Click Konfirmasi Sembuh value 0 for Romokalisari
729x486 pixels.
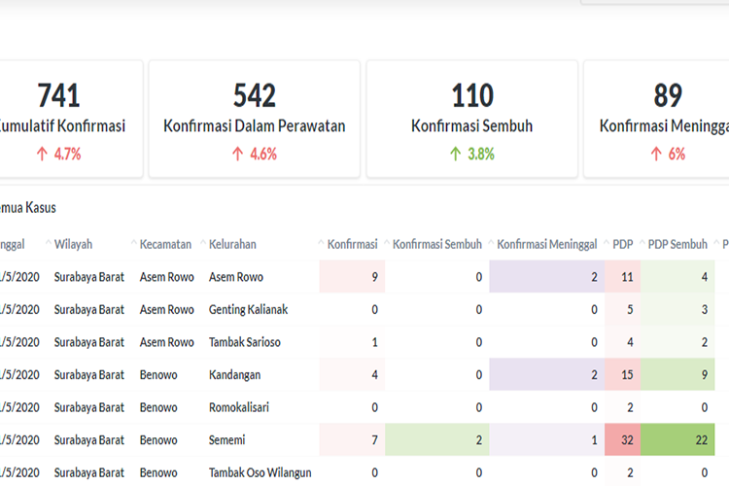[479, 407]
